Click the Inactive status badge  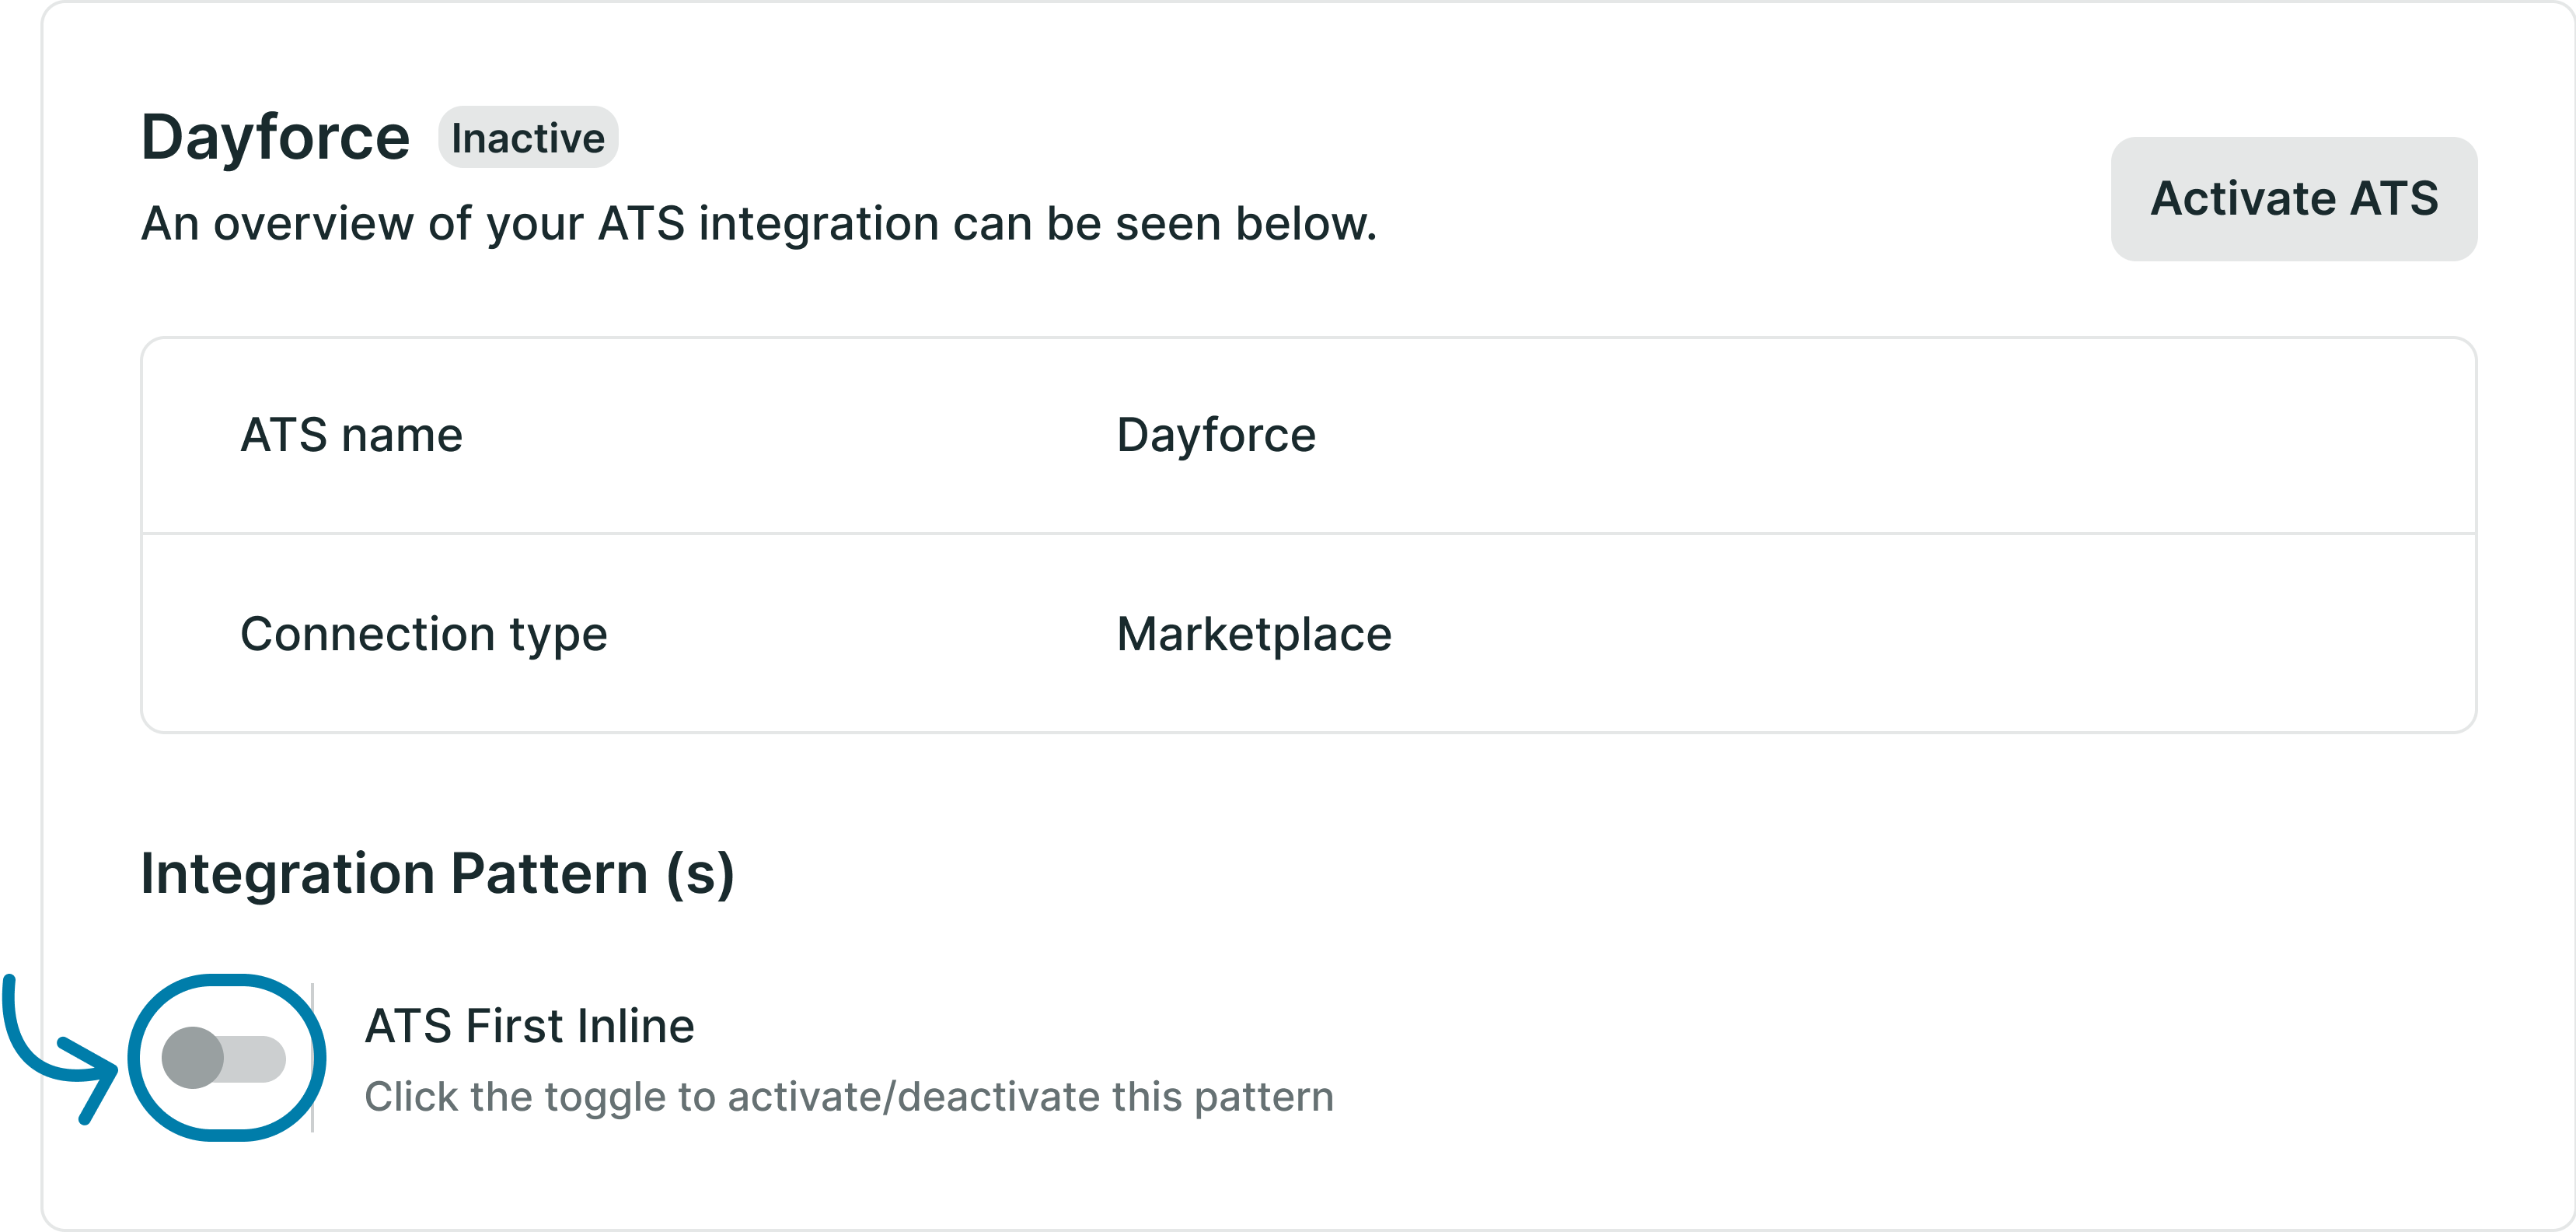coord(528,137)
